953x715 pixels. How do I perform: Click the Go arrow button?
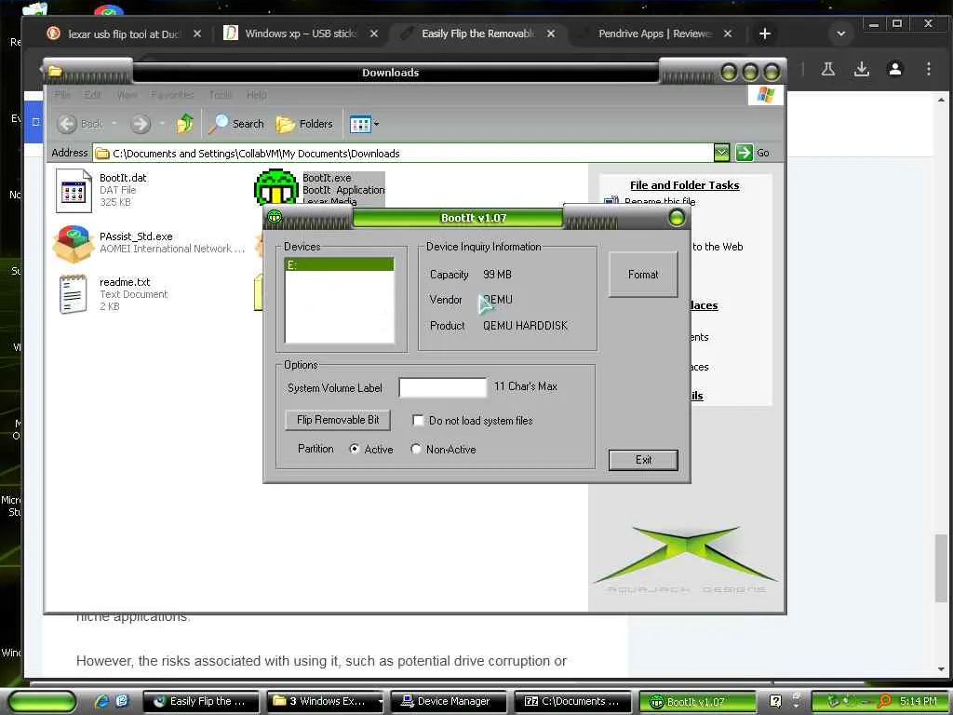pos(744,153)
